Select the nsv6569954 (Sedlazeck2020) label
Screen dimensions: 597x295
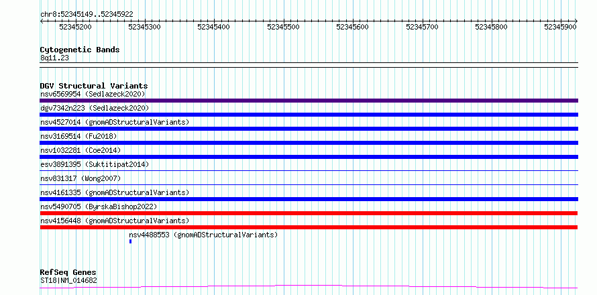click(93, 94)
